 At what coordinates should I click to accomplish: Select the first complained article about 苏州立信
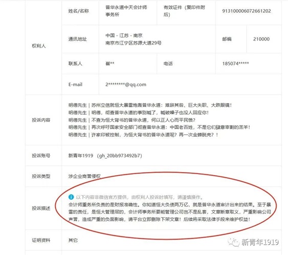pos(150,105)
